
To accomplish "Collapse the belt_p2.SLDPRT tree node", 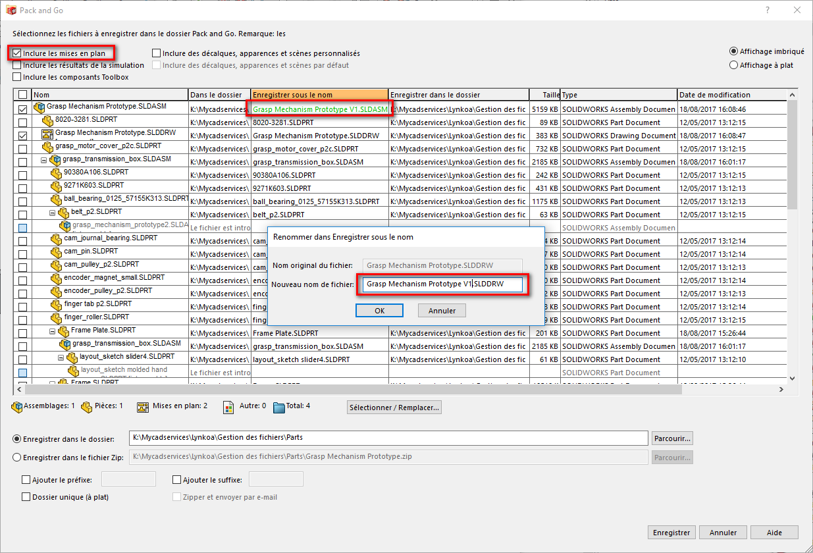I will (53, 213).
